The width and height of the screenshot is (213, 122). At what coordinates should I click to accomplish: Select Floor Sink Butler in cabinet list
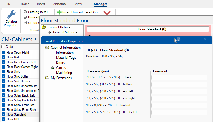(17, 76)
